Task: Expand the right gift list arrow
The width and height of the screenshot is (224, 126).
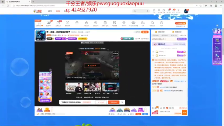Action: pos(145,110)
